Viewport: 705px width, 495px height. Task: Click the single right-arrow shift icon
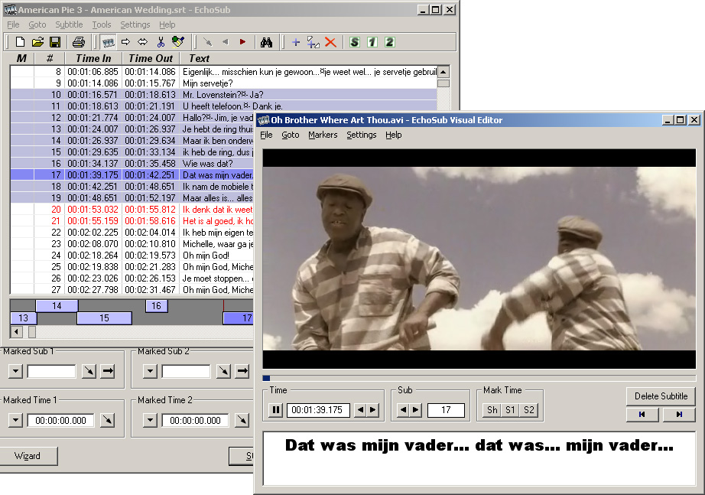[126, 42]
